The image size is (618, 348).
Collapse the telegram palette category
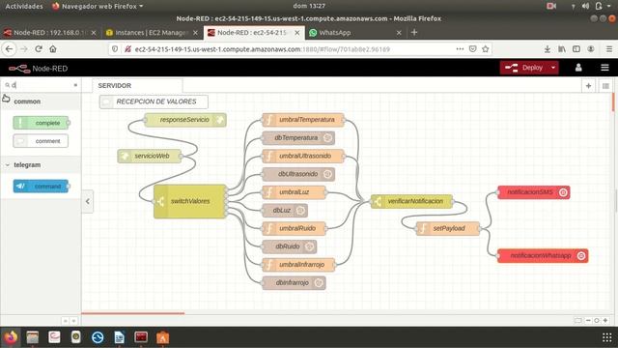click(x=27, y=165)
